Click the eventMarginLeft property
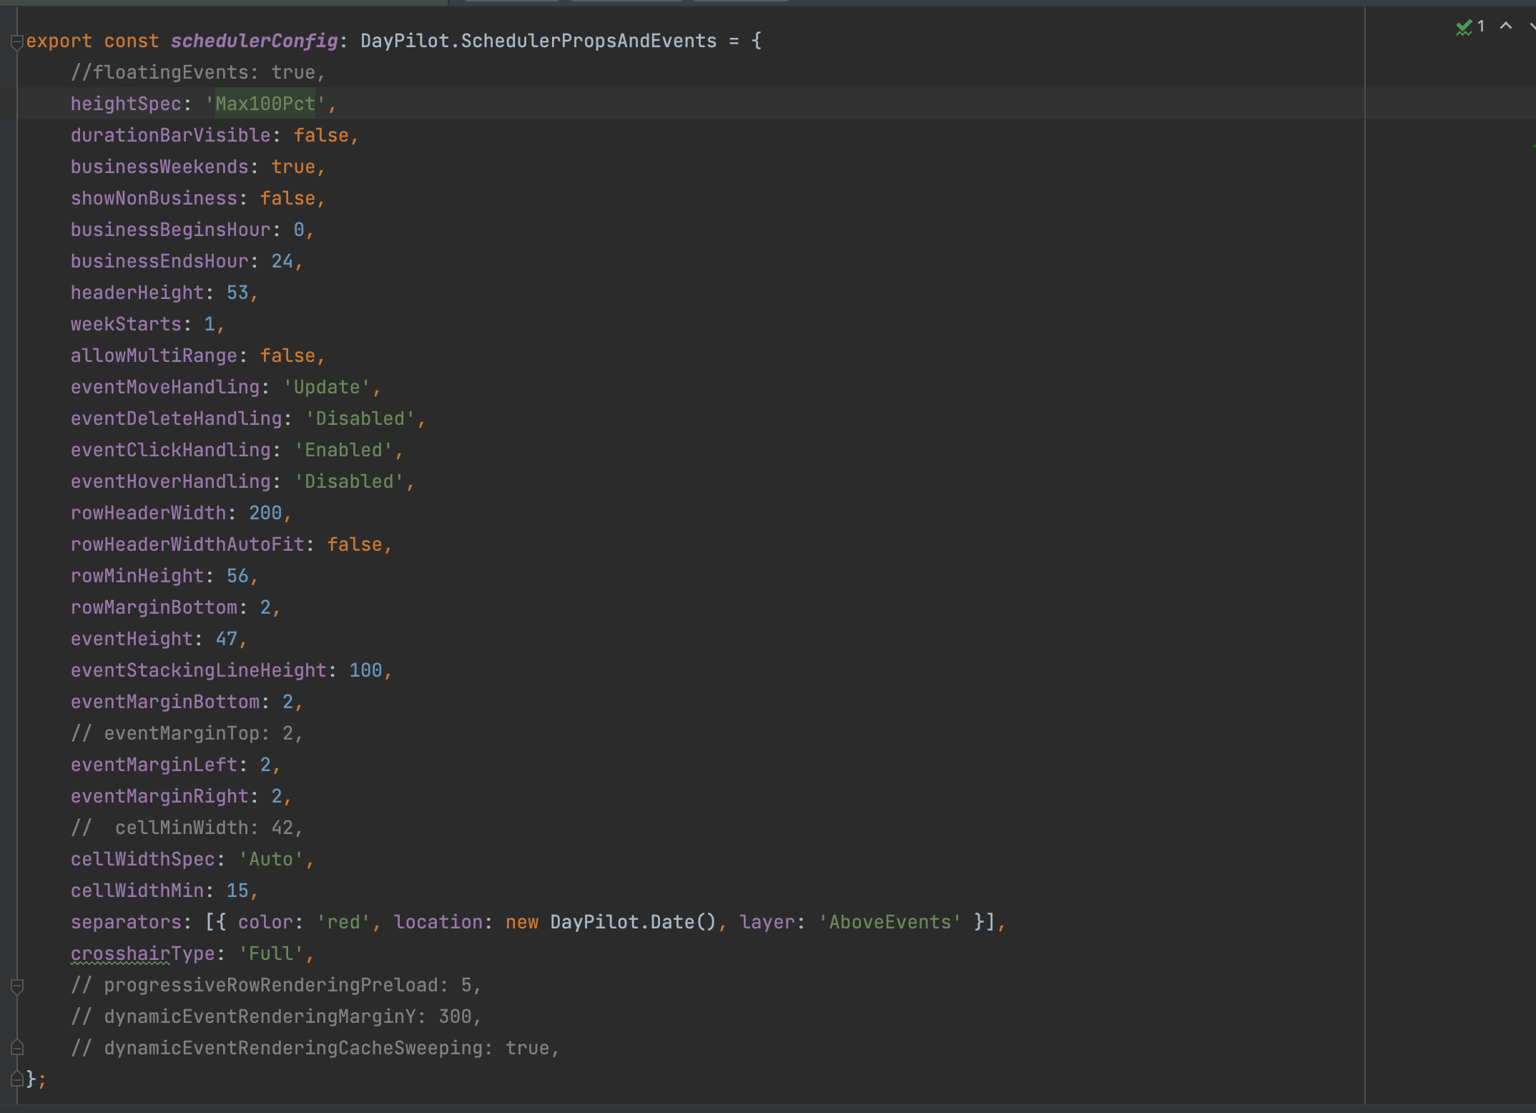The width and height of the screenshot is (1536, 1113). point(154,765)
